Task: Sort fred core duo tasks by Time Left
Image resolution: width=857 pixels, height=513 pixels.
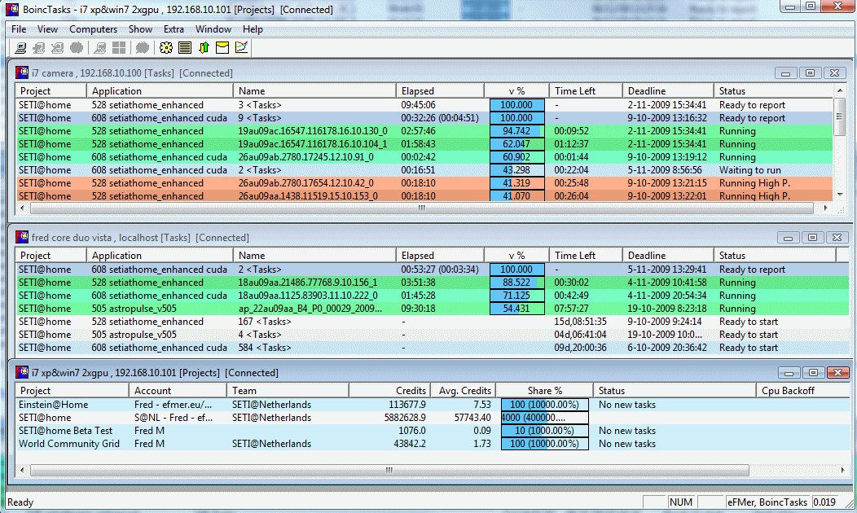Action: tap(586, 255)
